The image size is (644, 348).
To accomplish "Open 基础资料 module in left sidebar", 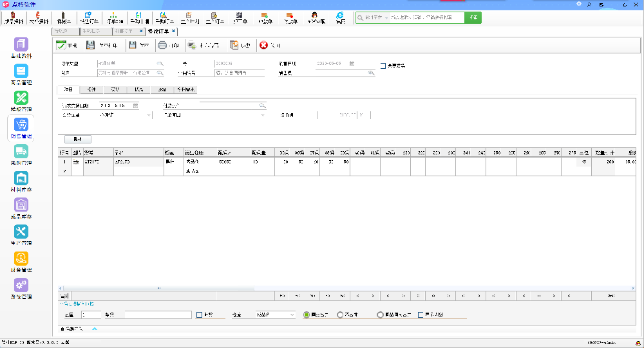I will [x=21, y=48].
